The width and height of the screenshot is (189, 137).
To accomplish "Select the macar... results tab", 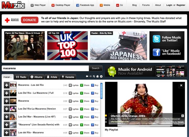I will [8, 77].
